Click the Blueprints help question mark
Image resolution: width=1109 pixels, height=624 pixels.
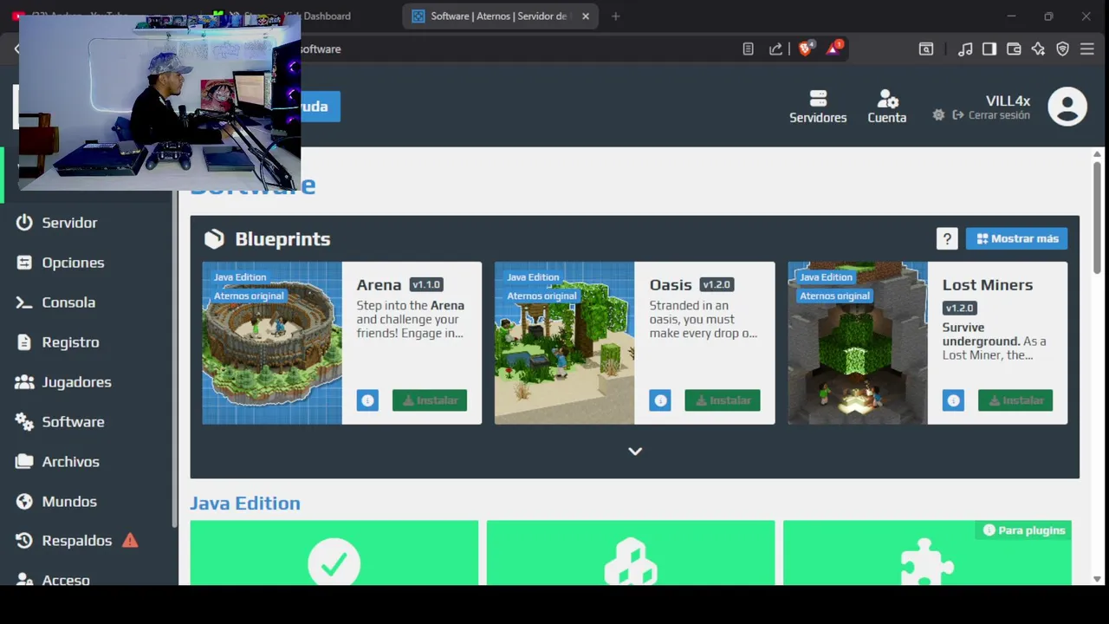click(947, 238)
